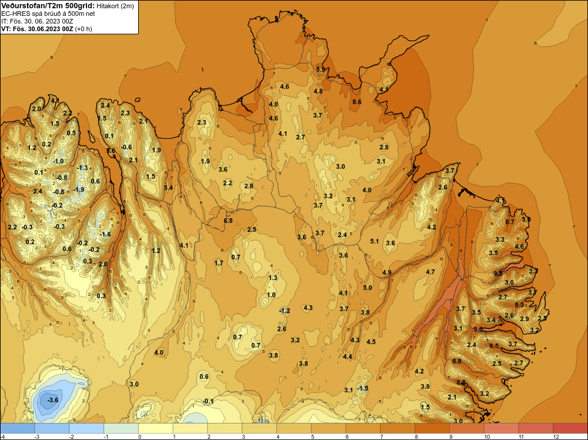Click the "0.5" temperature value
This screenshot has height=440, width=588.
(71, 133)
